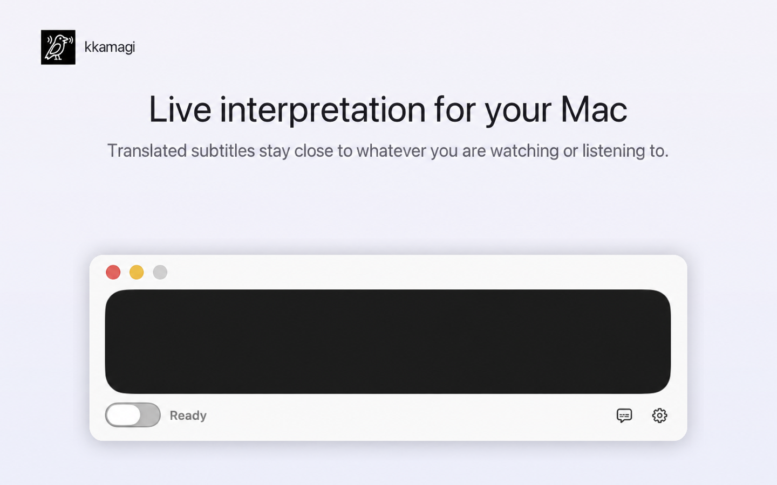
Task: Click the black subtitle display panel
Action: (388, 342)
